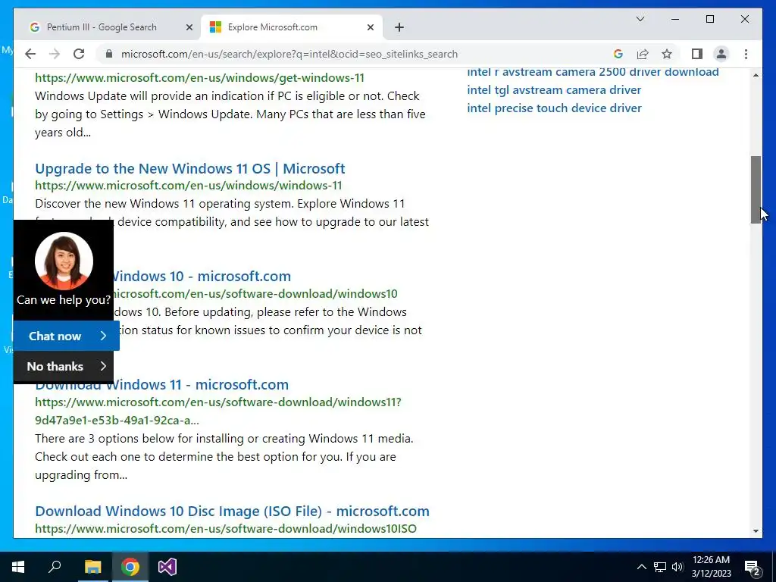776x582 pixels.
Task: Go back to the previous page
Action: (30, 54)
